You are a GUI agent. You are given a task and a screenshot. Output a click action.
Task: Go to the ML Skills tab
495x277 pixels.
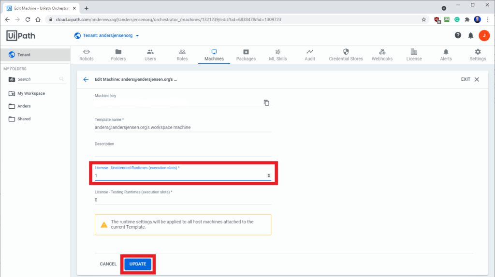click(x=278, y=55)
